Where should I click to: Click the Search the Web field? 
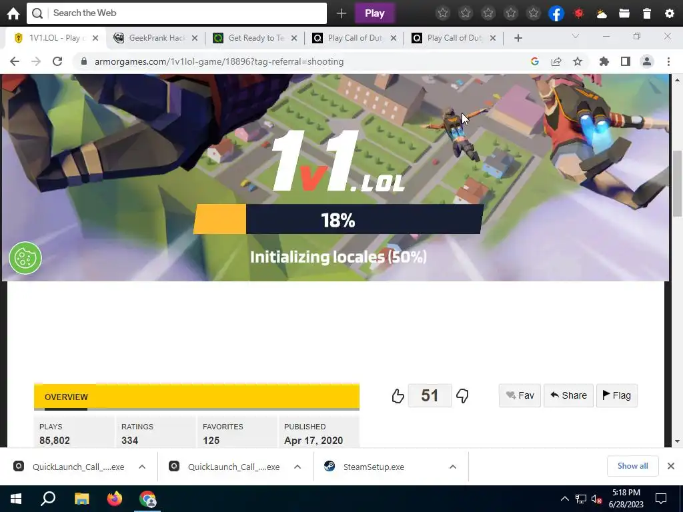177,13
